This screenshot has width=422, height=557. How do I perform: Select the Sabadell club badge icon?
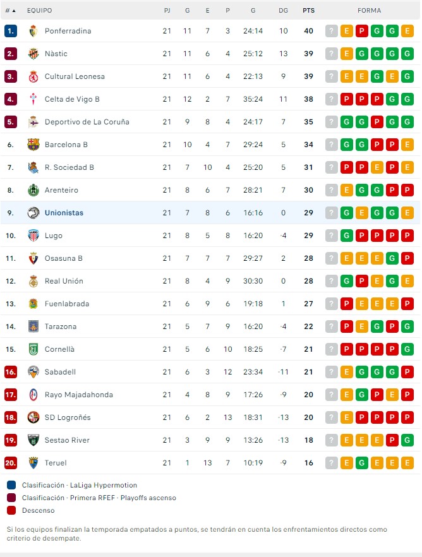pos(33,372)
